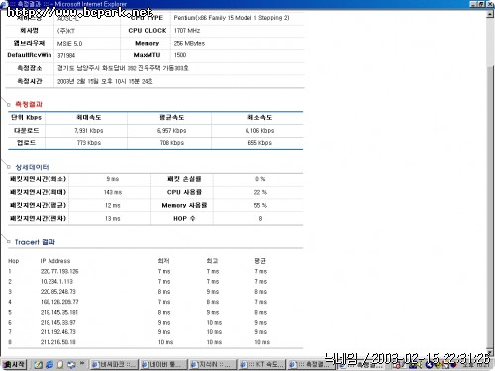
Task: Expand the quick launch overflow chevron
Action: point(82,364)
